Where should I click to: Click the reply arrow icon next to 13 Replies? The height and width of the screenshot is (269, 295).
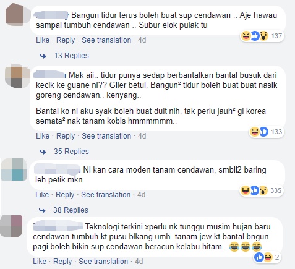coord(43,56)
